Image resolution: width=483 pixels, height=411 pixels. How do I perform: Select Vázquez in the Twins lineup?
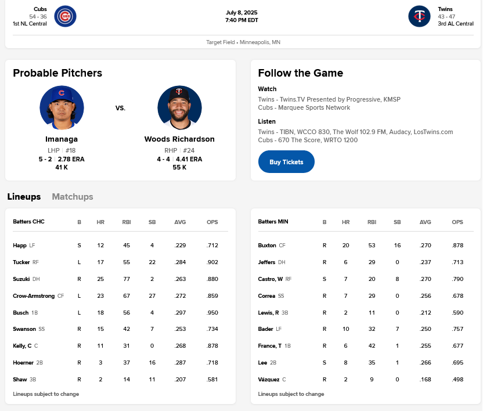(268, 380)
